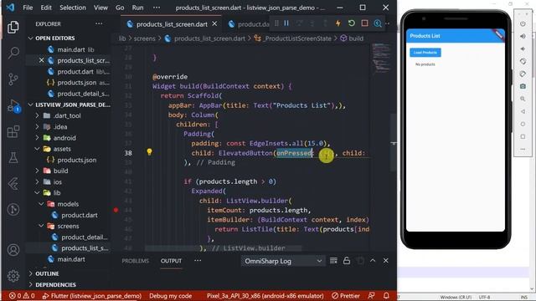
Task: Open the OmniSharp Log output dropdown
Action: 283,261
